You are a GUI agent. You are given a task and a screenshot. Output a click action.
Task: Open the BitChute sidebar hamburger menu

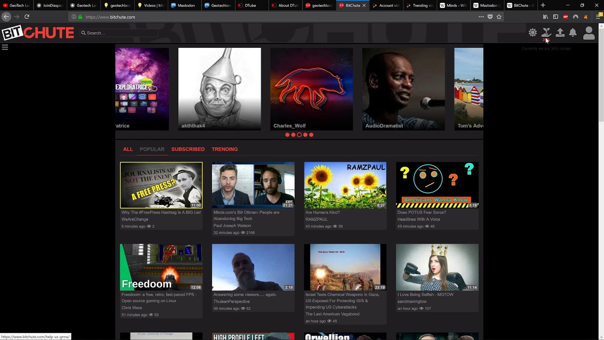pos(5,47)
